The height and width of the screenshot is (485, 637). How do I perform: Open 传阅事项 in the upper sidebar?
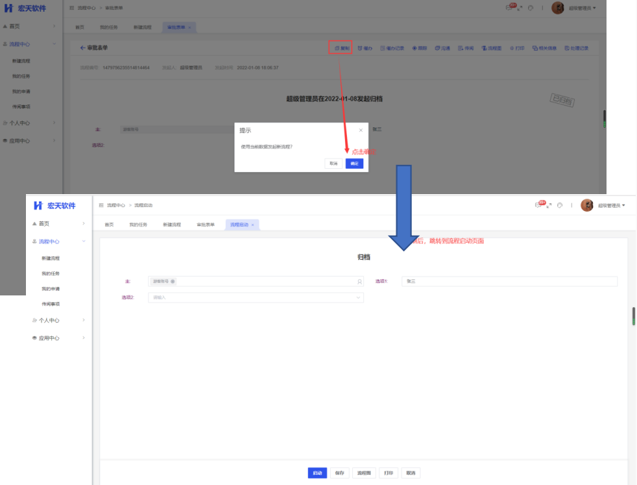pyautogui.click(x=21, y=106)
